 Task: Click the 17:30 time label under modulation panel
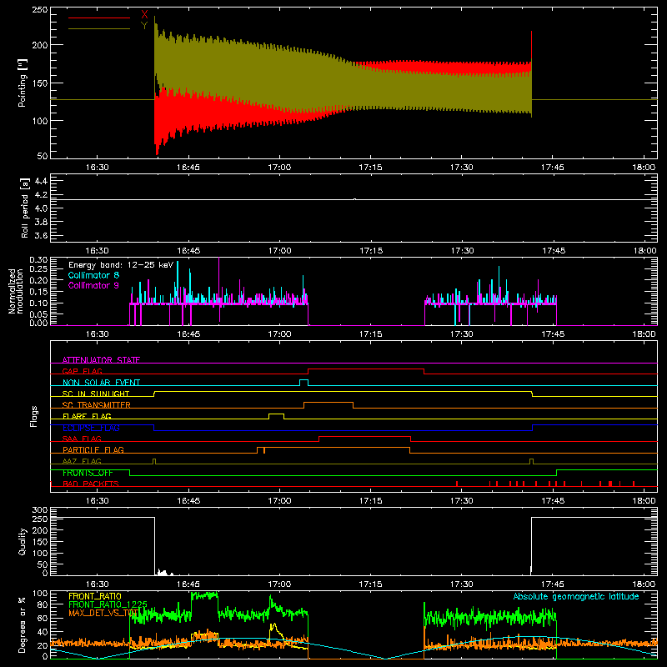click(462, 334)
